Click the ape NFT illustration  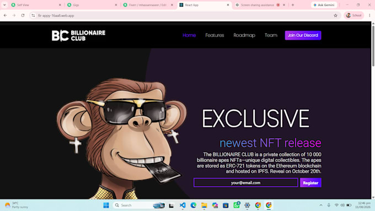click(x=122, y=139)
